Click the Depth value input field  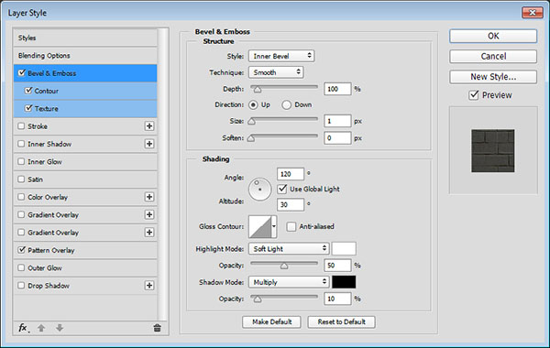[x=337, y=89]
